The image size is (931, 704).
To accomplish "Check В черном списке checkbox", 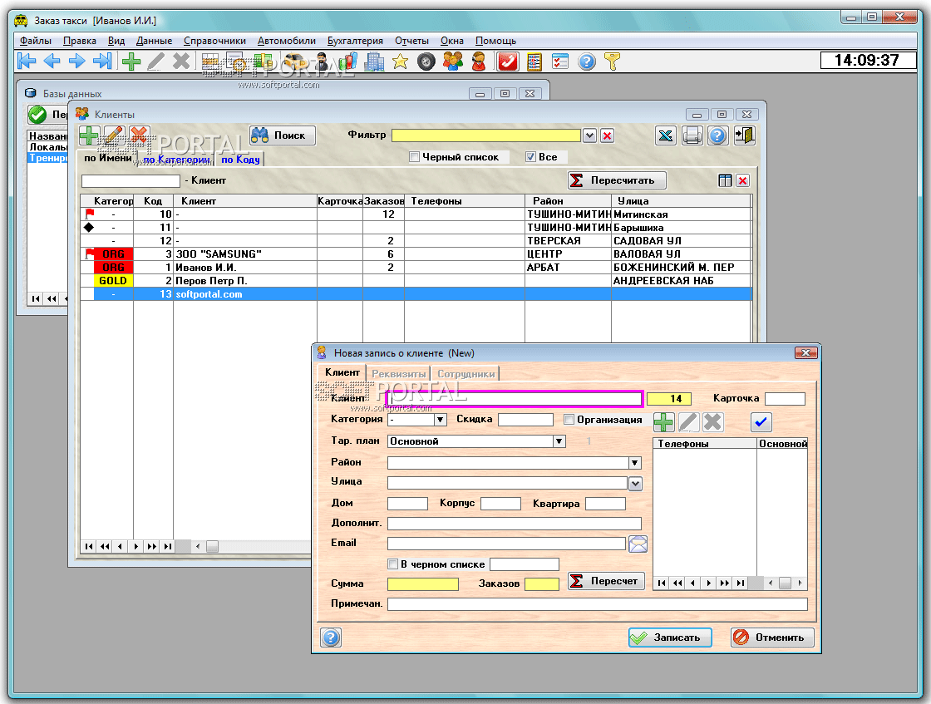I will (x=392, y=564).
